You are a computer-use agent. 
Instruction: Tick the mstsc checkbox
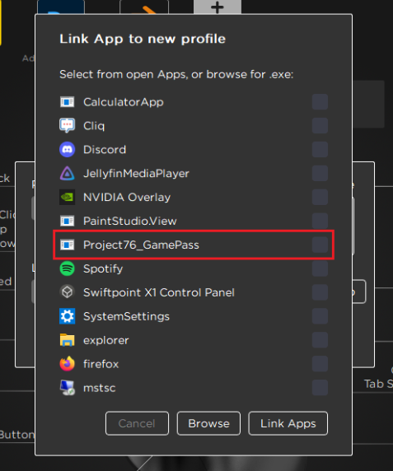coord(320,388)
